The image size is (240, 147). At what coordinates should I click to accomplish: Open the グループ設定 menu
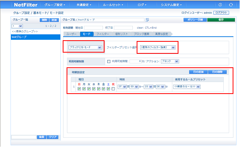point(55,5)
